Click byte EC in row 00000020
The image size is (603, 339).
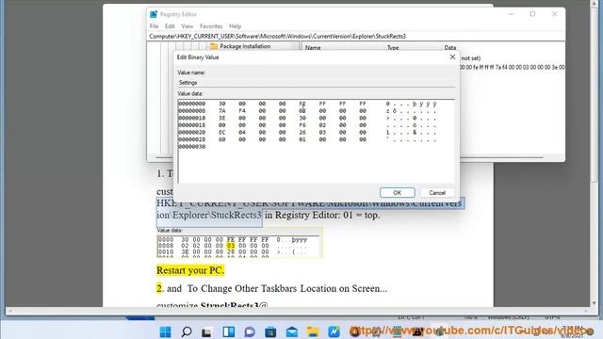[x=222, y=133]
